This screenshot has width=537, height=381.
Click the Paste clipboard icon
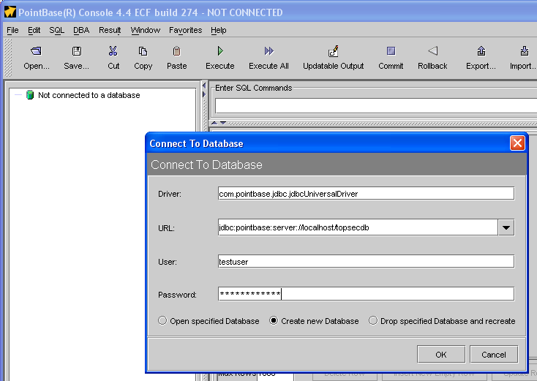(177, 51)
